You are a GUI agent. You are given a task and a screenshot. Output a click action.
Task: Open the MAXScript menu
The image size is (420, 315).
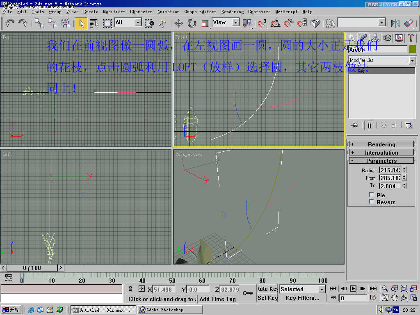286,12
